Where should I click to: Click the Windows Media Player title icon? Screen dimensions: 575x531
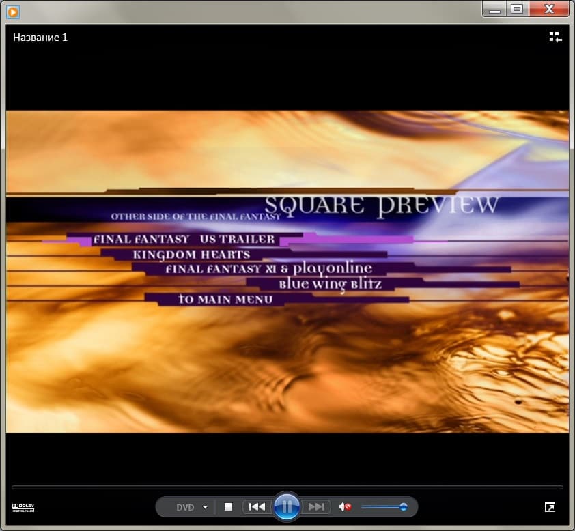(13, 12)
